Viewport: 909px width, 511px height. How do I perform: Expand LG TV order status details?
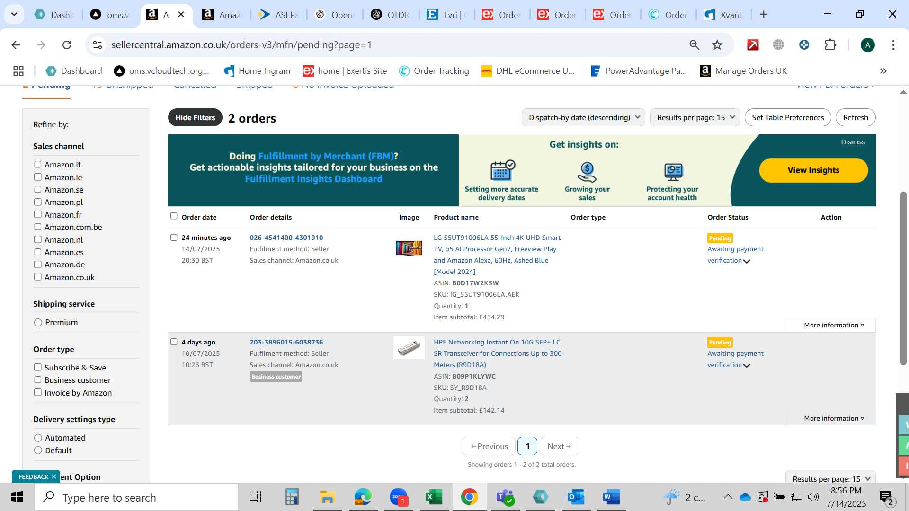pos(747,261)
